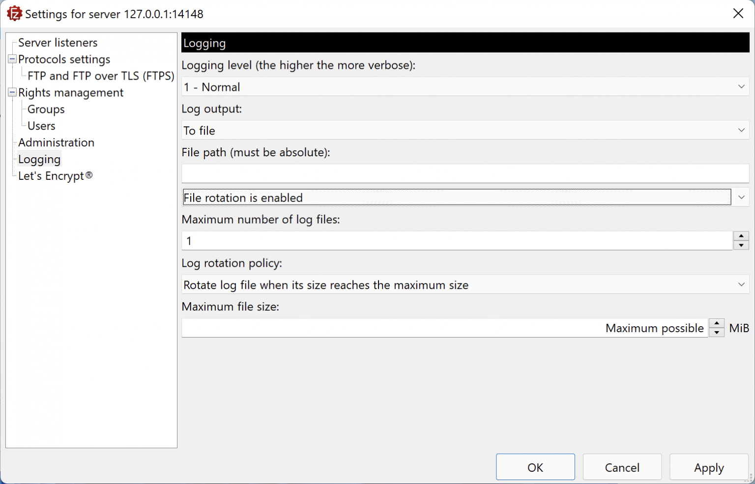
Task: Cancel the server settings dialog
Action: point(622,467)
